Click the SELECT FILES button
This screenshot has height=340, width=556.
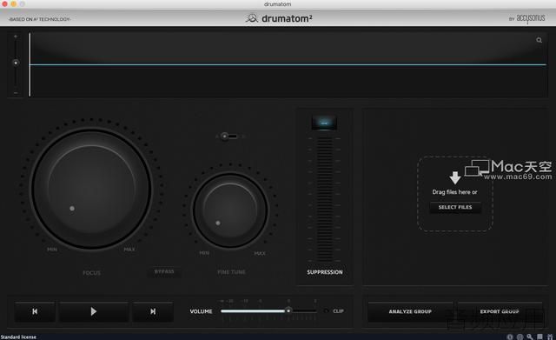pos(455,207)
